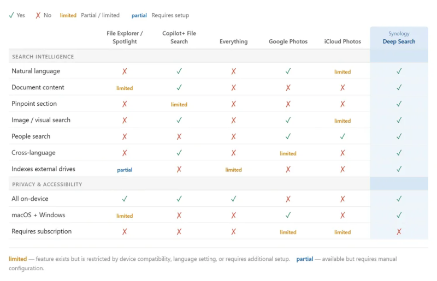The image size is (437, 281).
Task: Click the check for Indexes external drives under Deep Search
Action: pyautogui.click(x=399, y=169)
